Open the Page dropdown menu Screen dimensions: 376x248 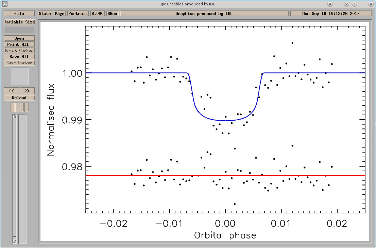59,13
